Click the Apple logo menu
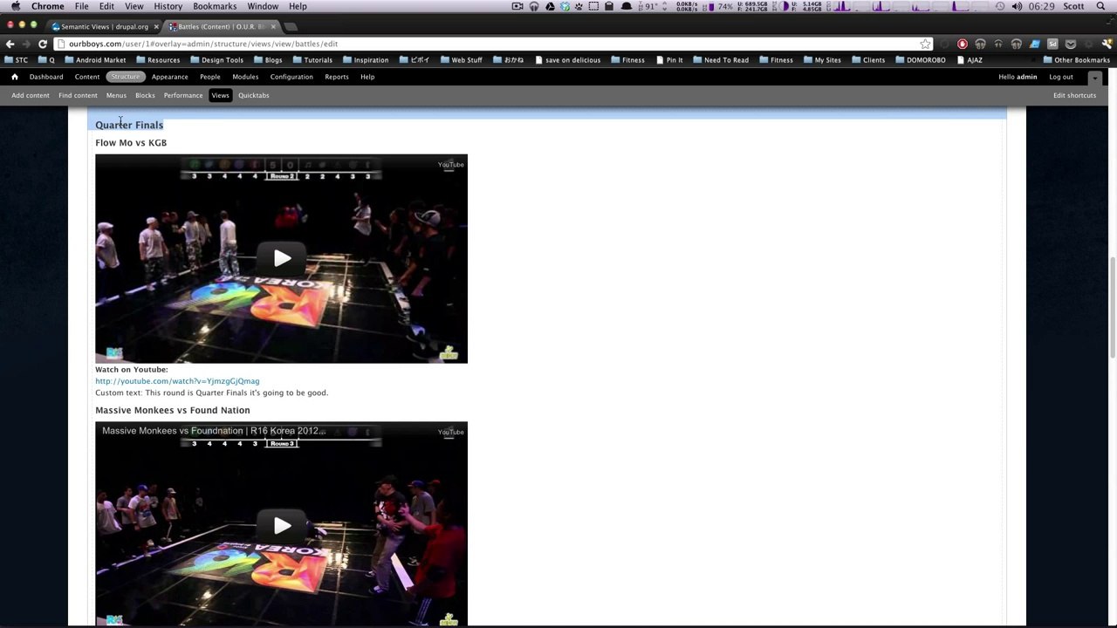The image size is (1117, 628). click(x=15, y=6)
